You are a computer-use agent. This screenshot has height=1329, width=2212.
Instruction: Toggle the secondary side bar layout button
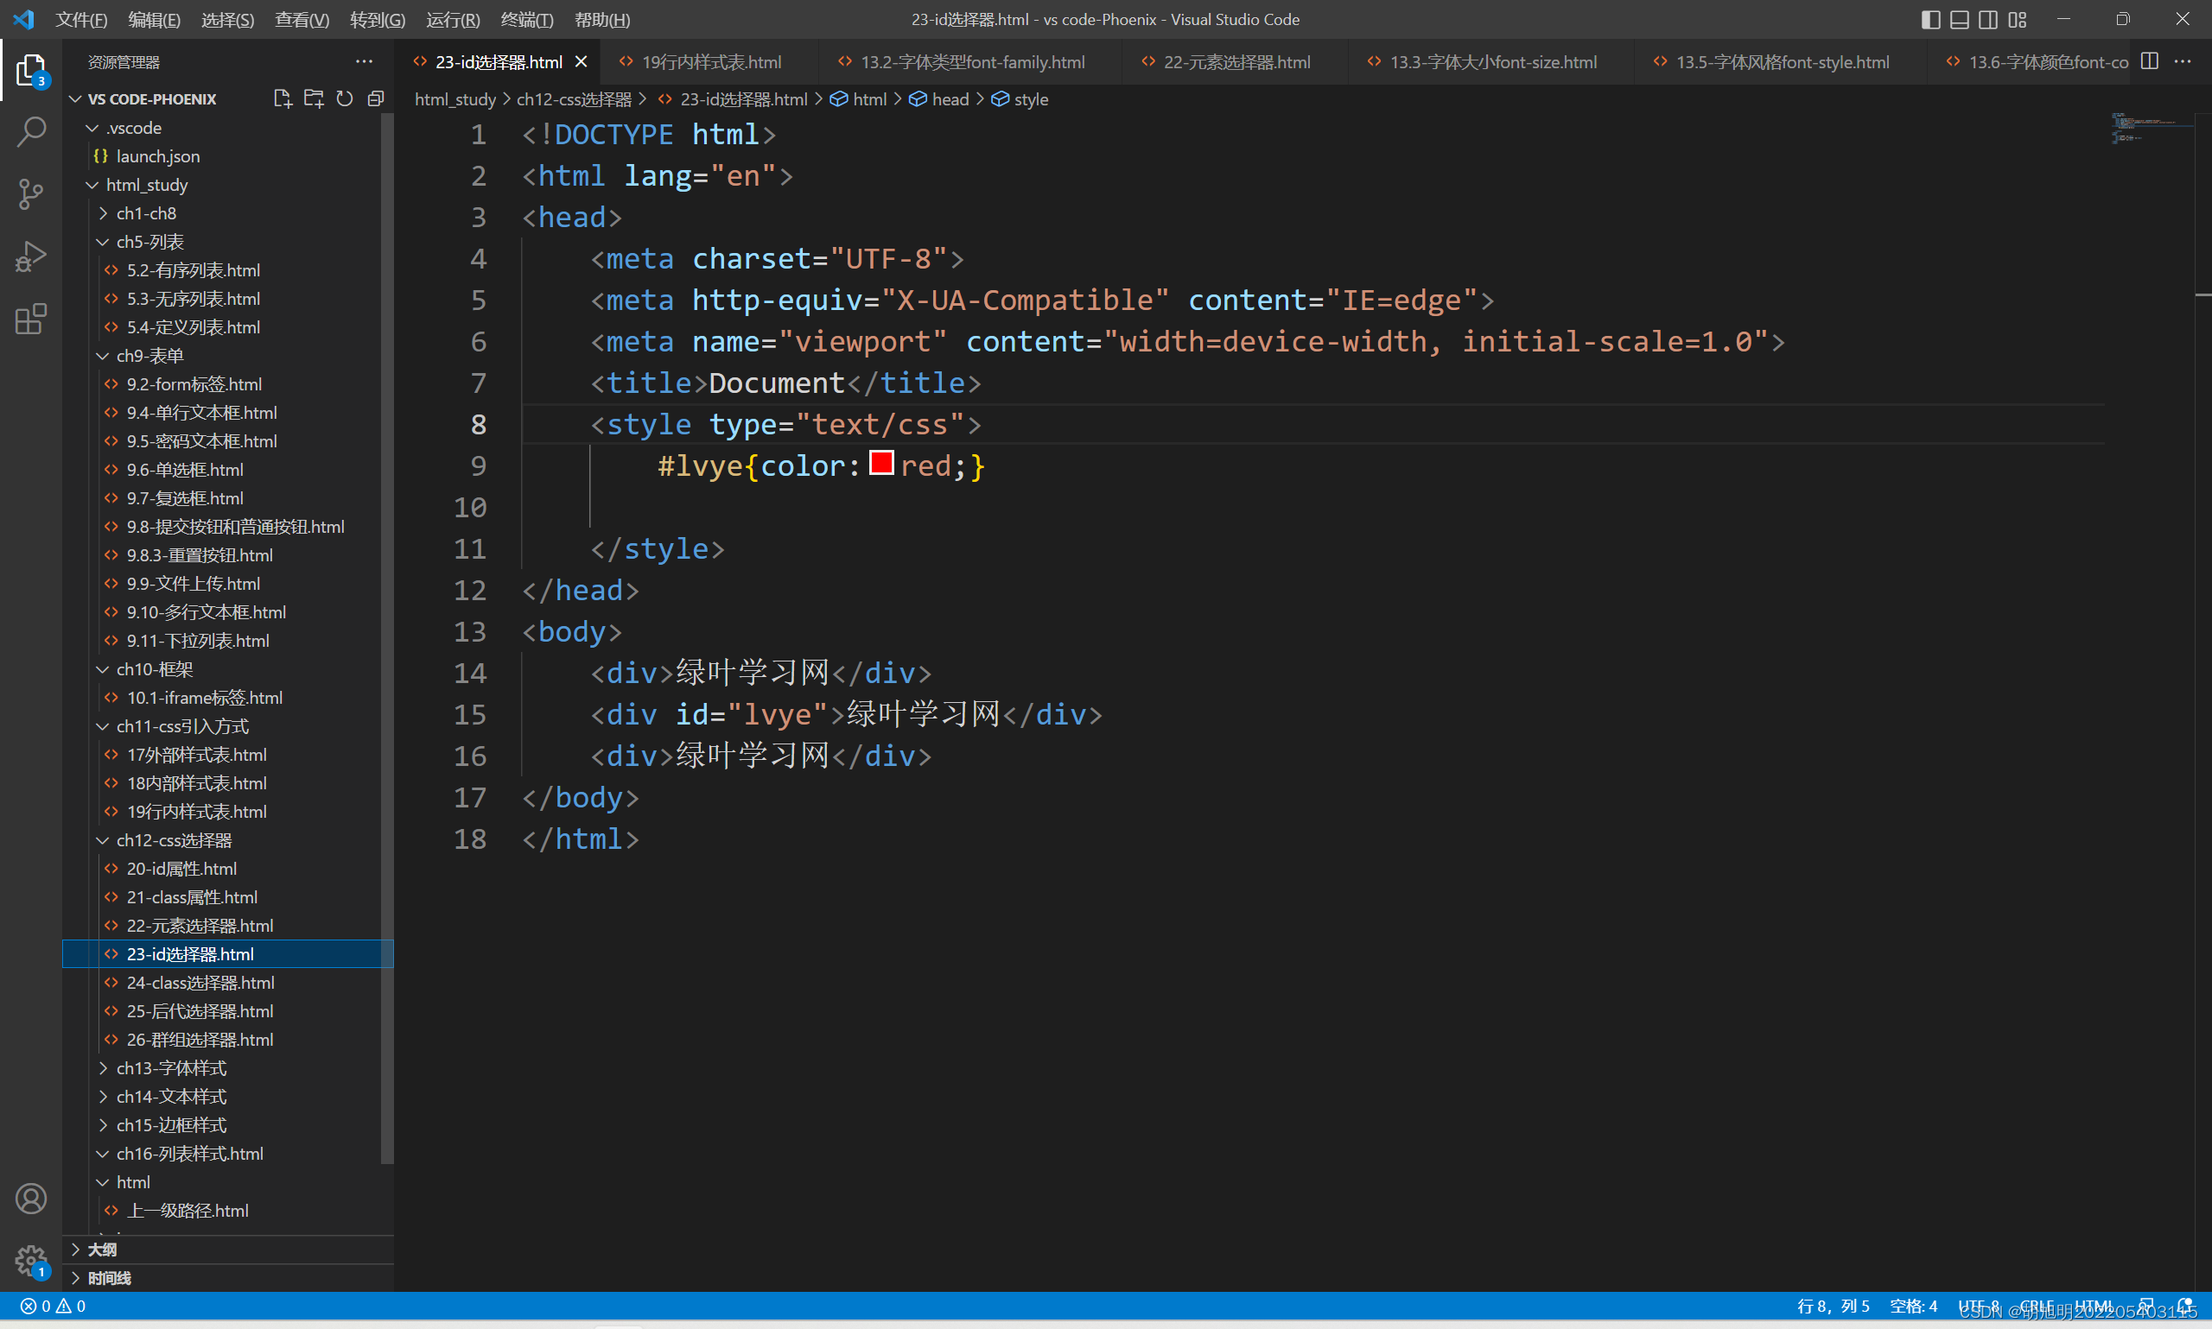click(1988, 20)
